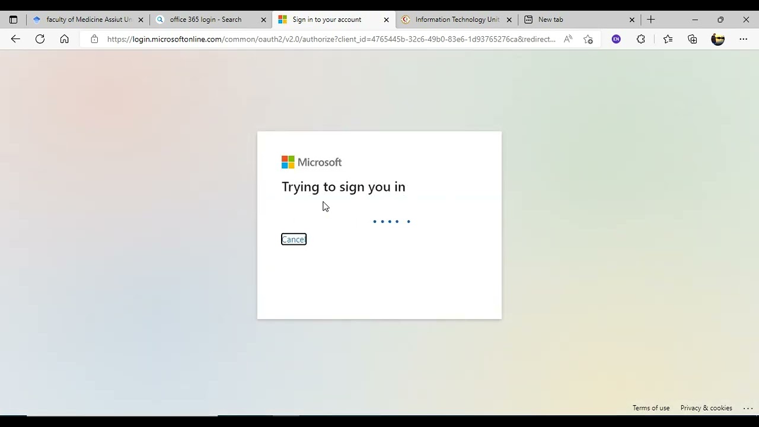Open the Terms of use link
Viewport: 759px width, 427px height.
click(651, 408)
